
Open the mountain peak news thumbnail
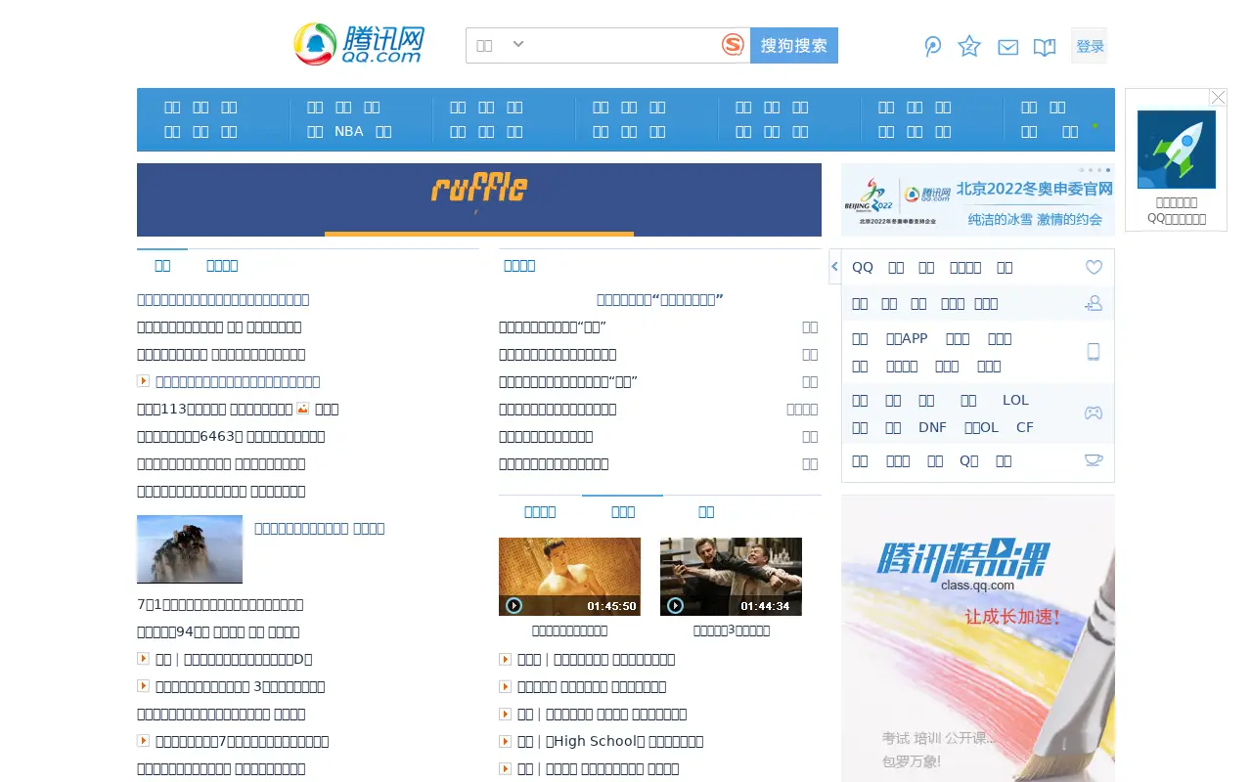click(x=190, y=549)
